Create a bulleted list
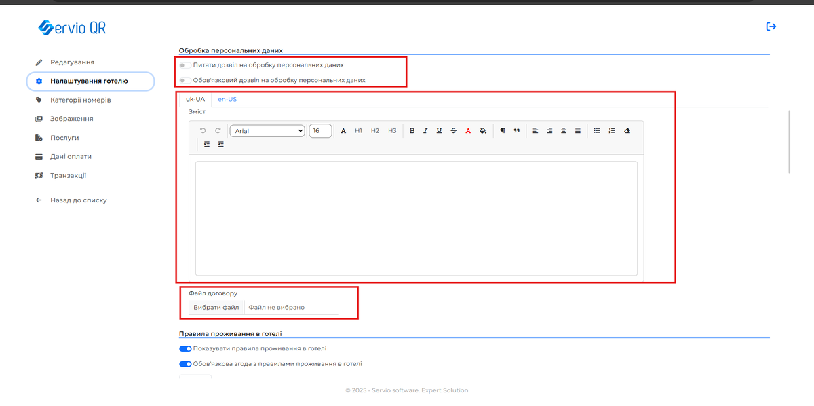814x406 pixels. tap(597, 131)
